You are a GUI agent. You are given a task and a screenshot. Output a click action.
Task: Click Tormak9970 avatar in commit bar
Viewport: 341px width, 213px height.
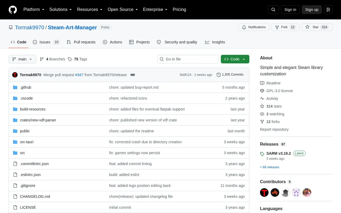tap(15, 75)
